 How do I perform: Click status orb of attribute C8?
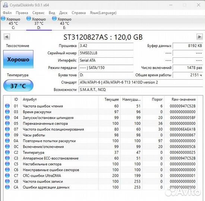tap(7, 181)
